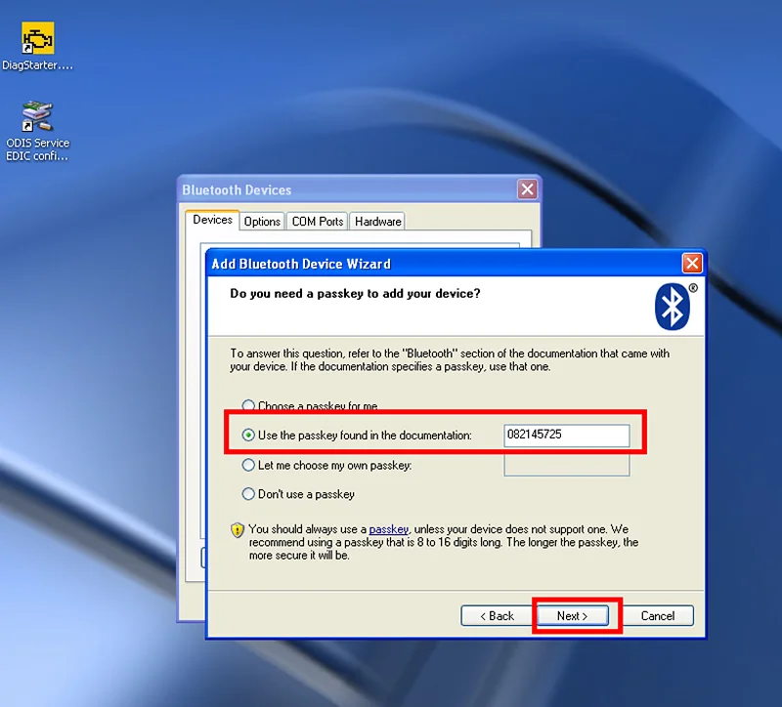Click the Bluetooth logo in wizard header
The image size is (782, 707).
coord(673,306)
